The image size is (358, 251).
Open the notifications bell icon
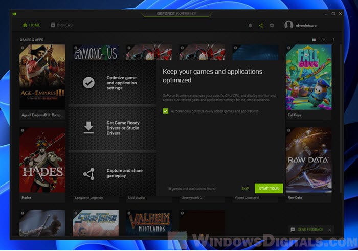pyautogui.click(x=250, y=25)
